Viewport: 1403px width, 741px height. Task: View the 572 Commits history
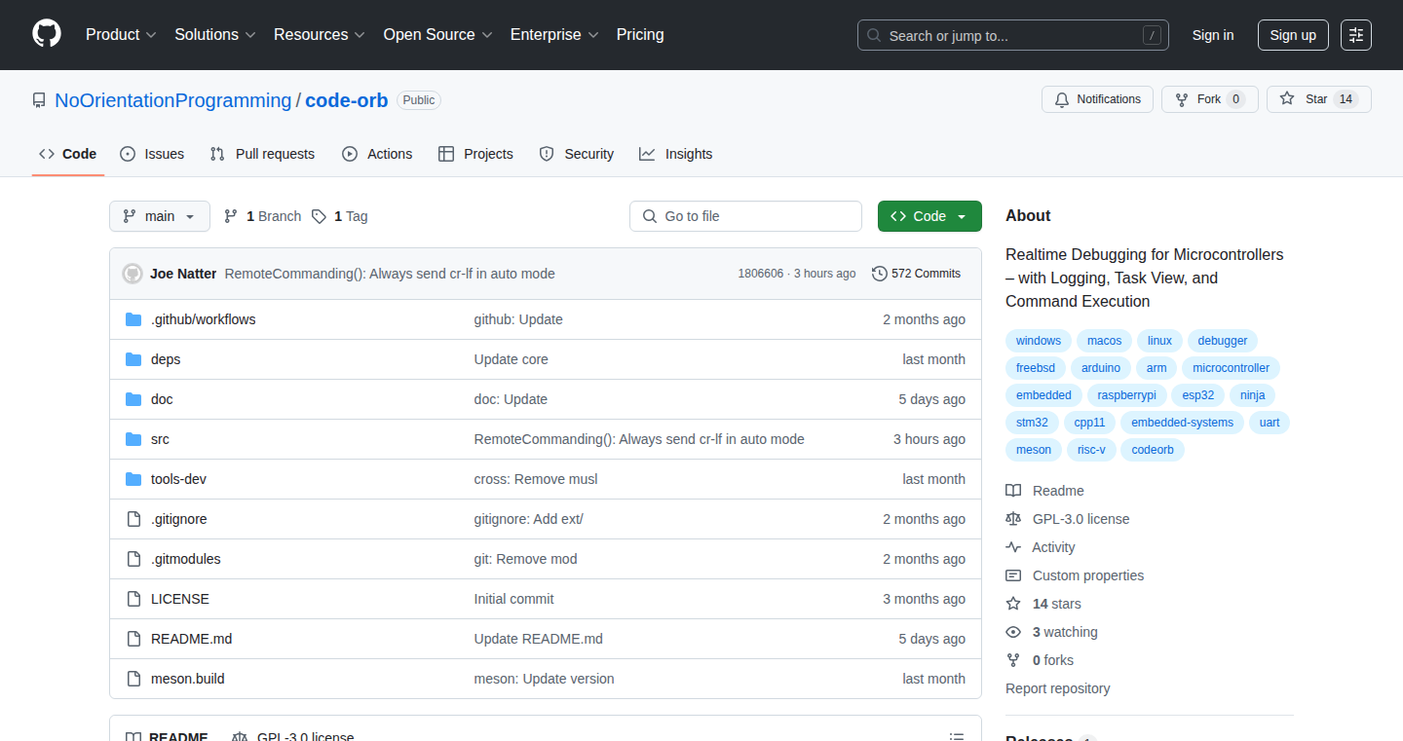pos(916,274)
